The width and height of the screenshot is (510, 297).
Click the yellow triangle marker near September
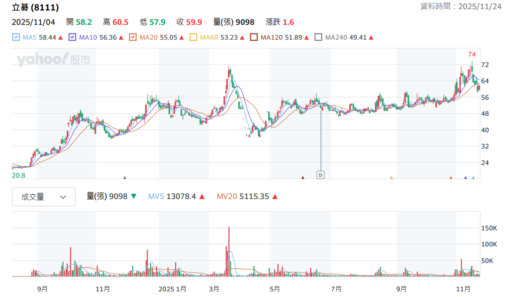point(391,178)
